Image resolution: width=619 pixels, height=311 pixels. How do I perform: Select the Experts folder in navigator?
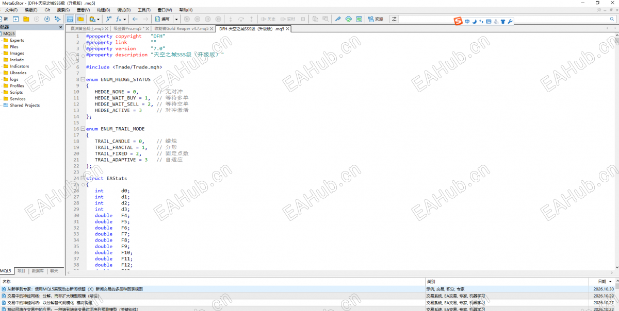17,40
